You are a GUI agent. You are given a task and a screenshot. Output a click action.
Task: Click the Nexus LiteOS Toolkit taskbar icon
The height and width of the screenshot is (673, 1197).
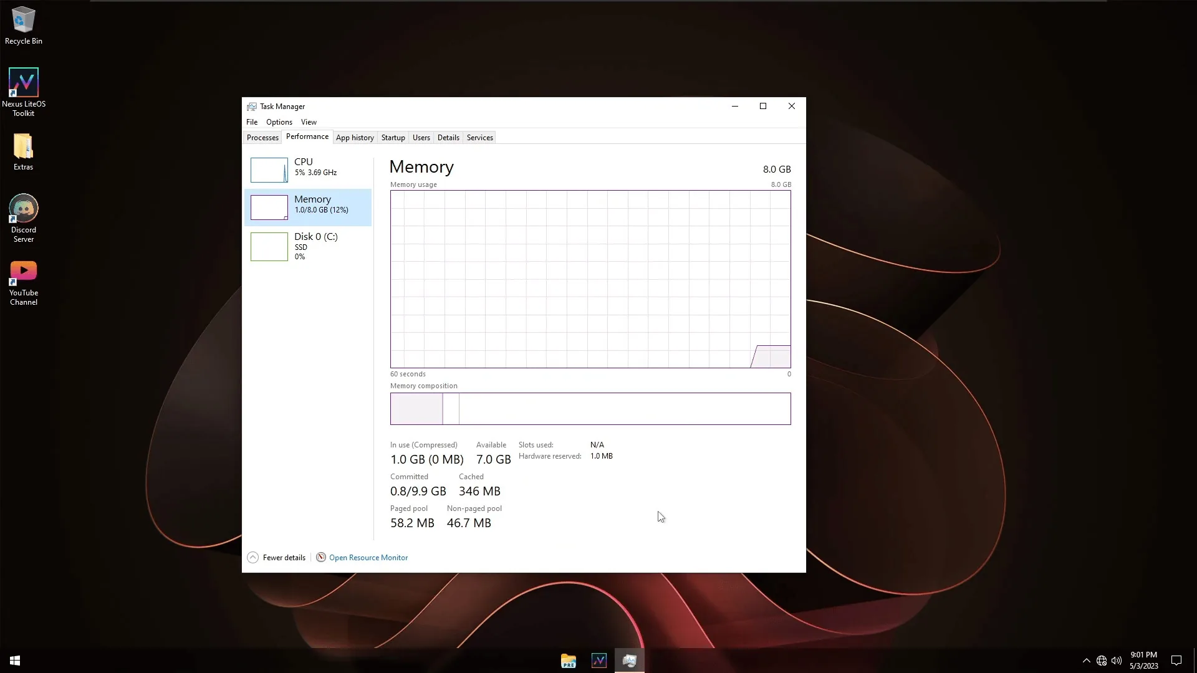tap(599, 661)
